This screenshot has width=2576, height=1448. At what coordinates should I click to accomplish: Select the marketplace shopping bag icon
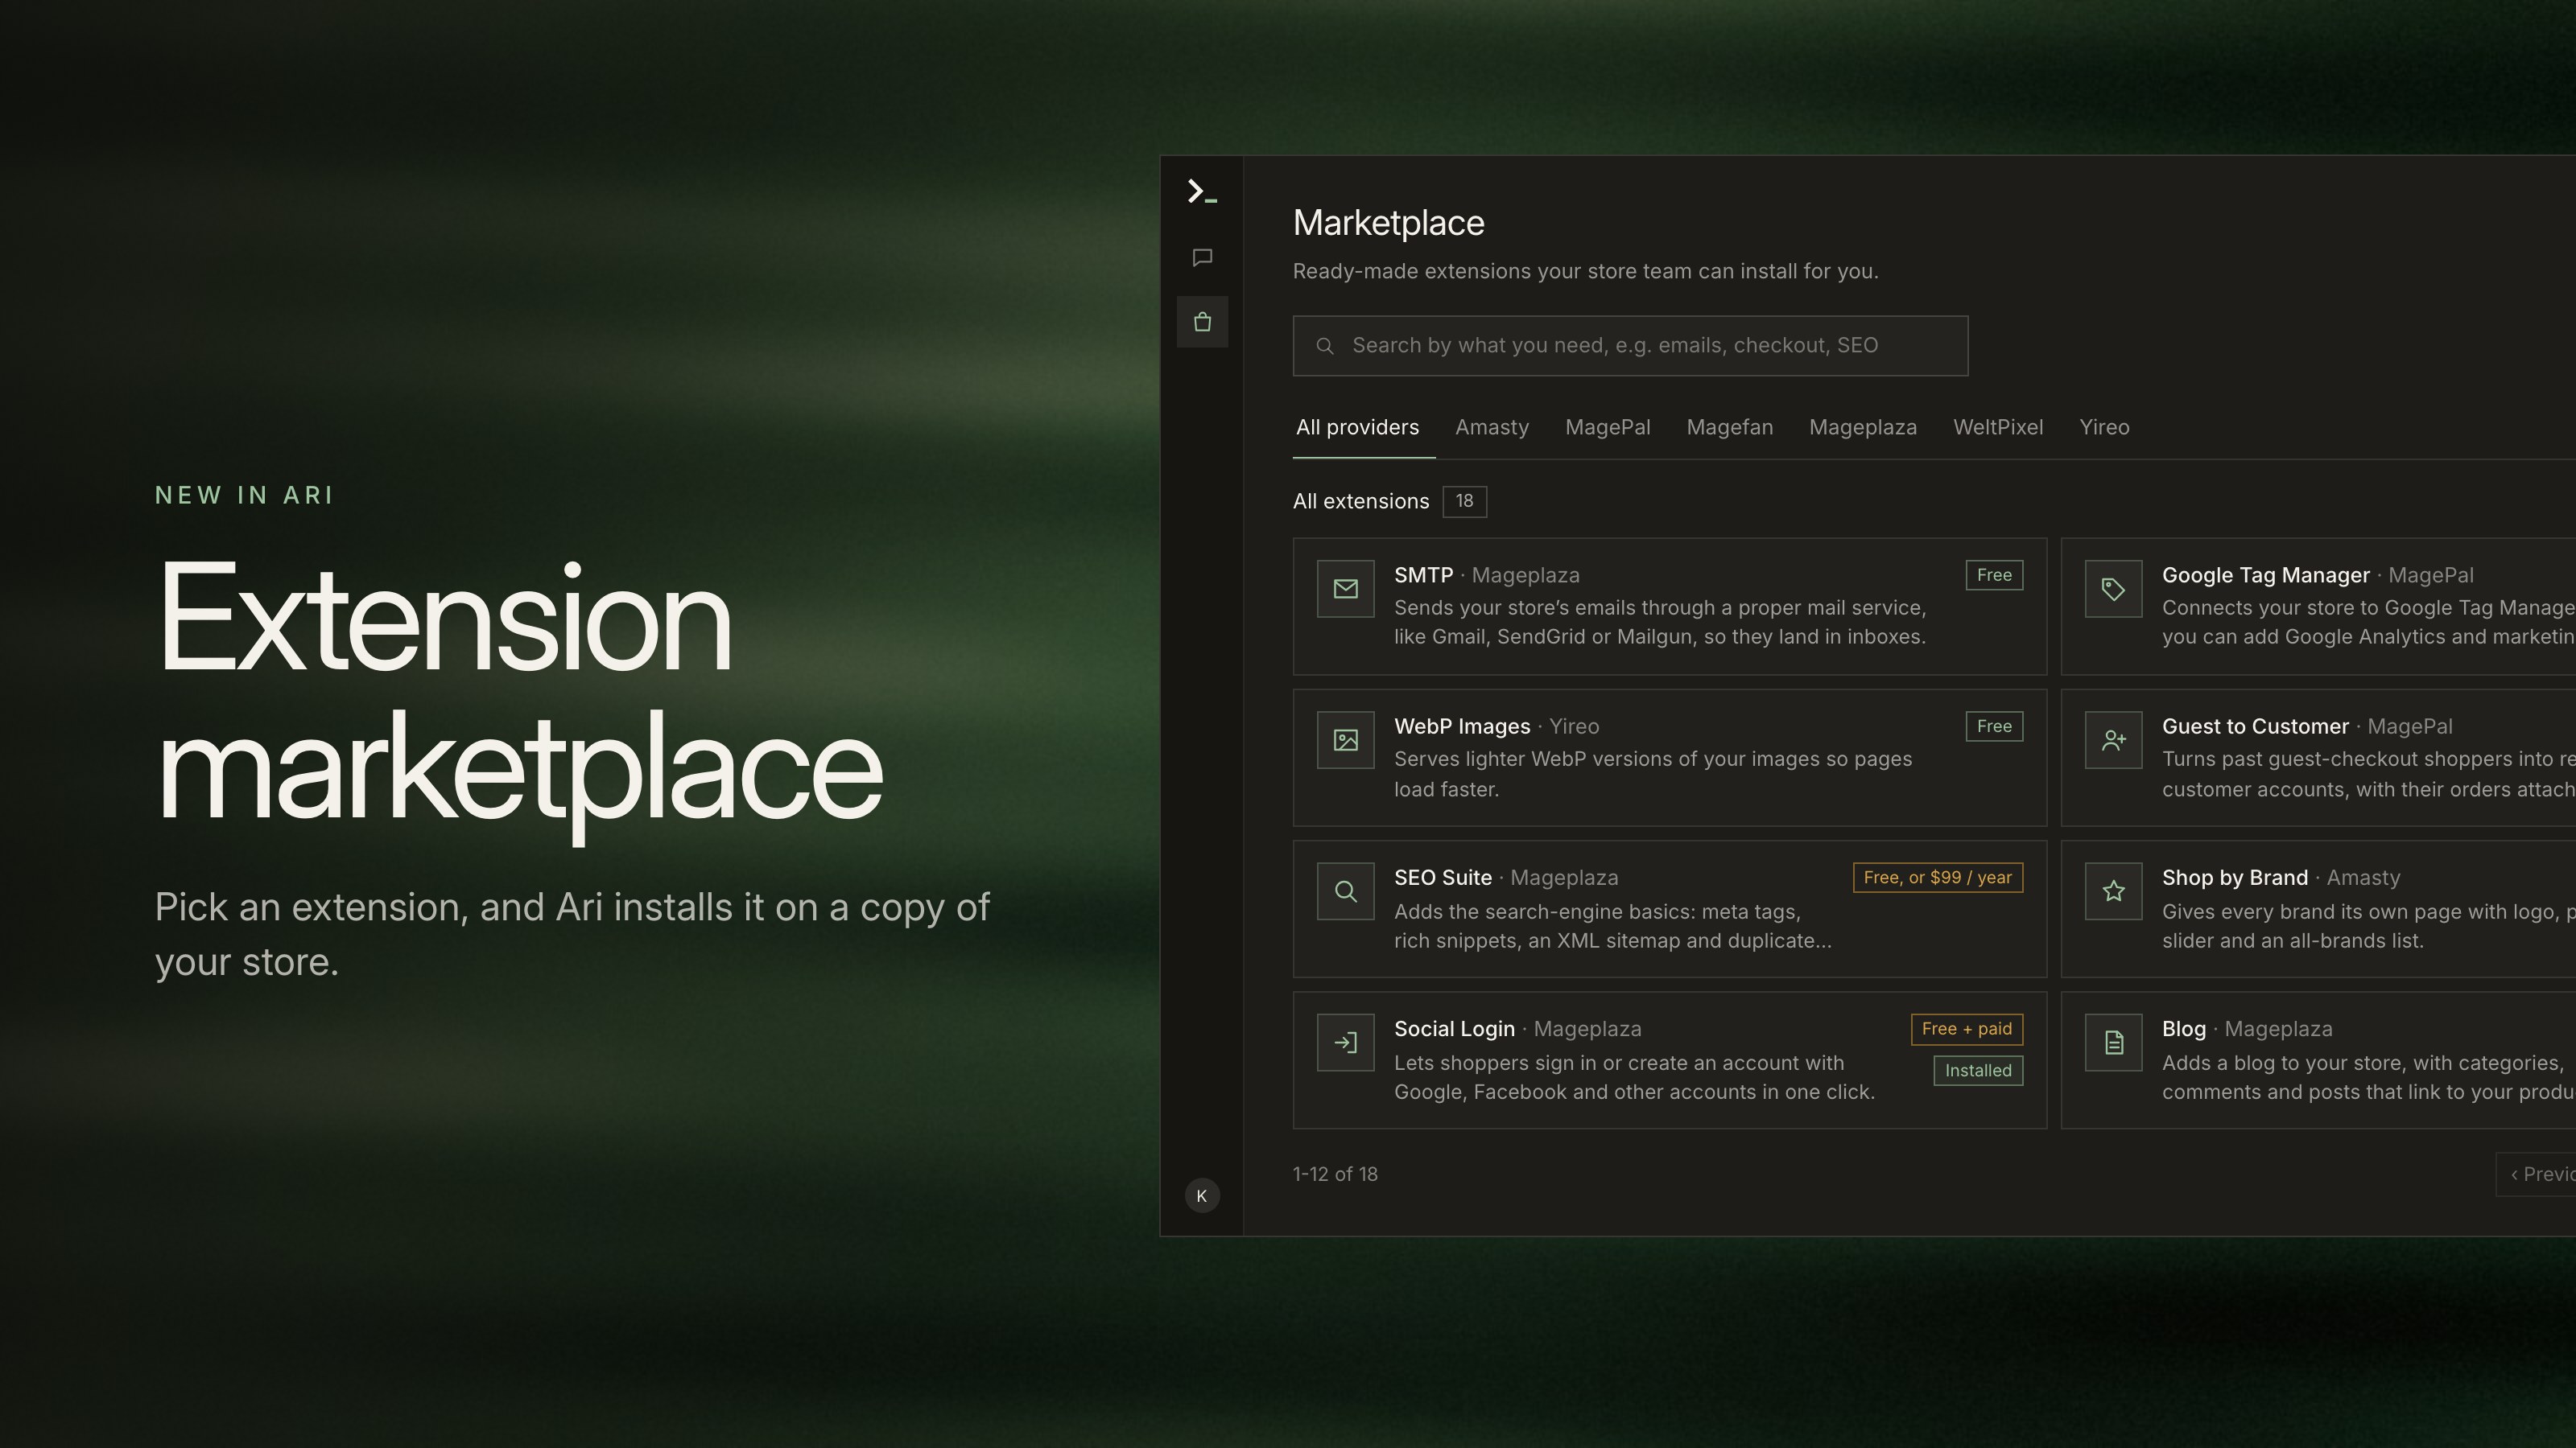point(1202,322)
